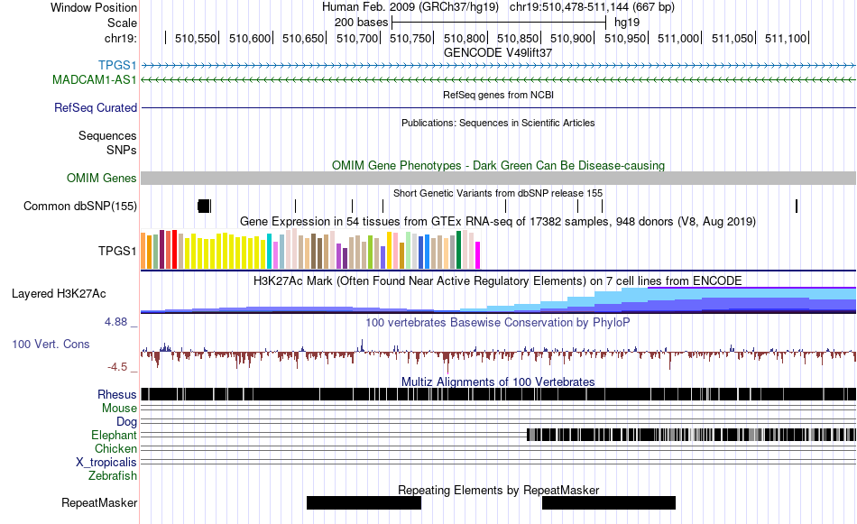Open Multiz Alignments of 100 Vertebrates title

click(497, 382)
